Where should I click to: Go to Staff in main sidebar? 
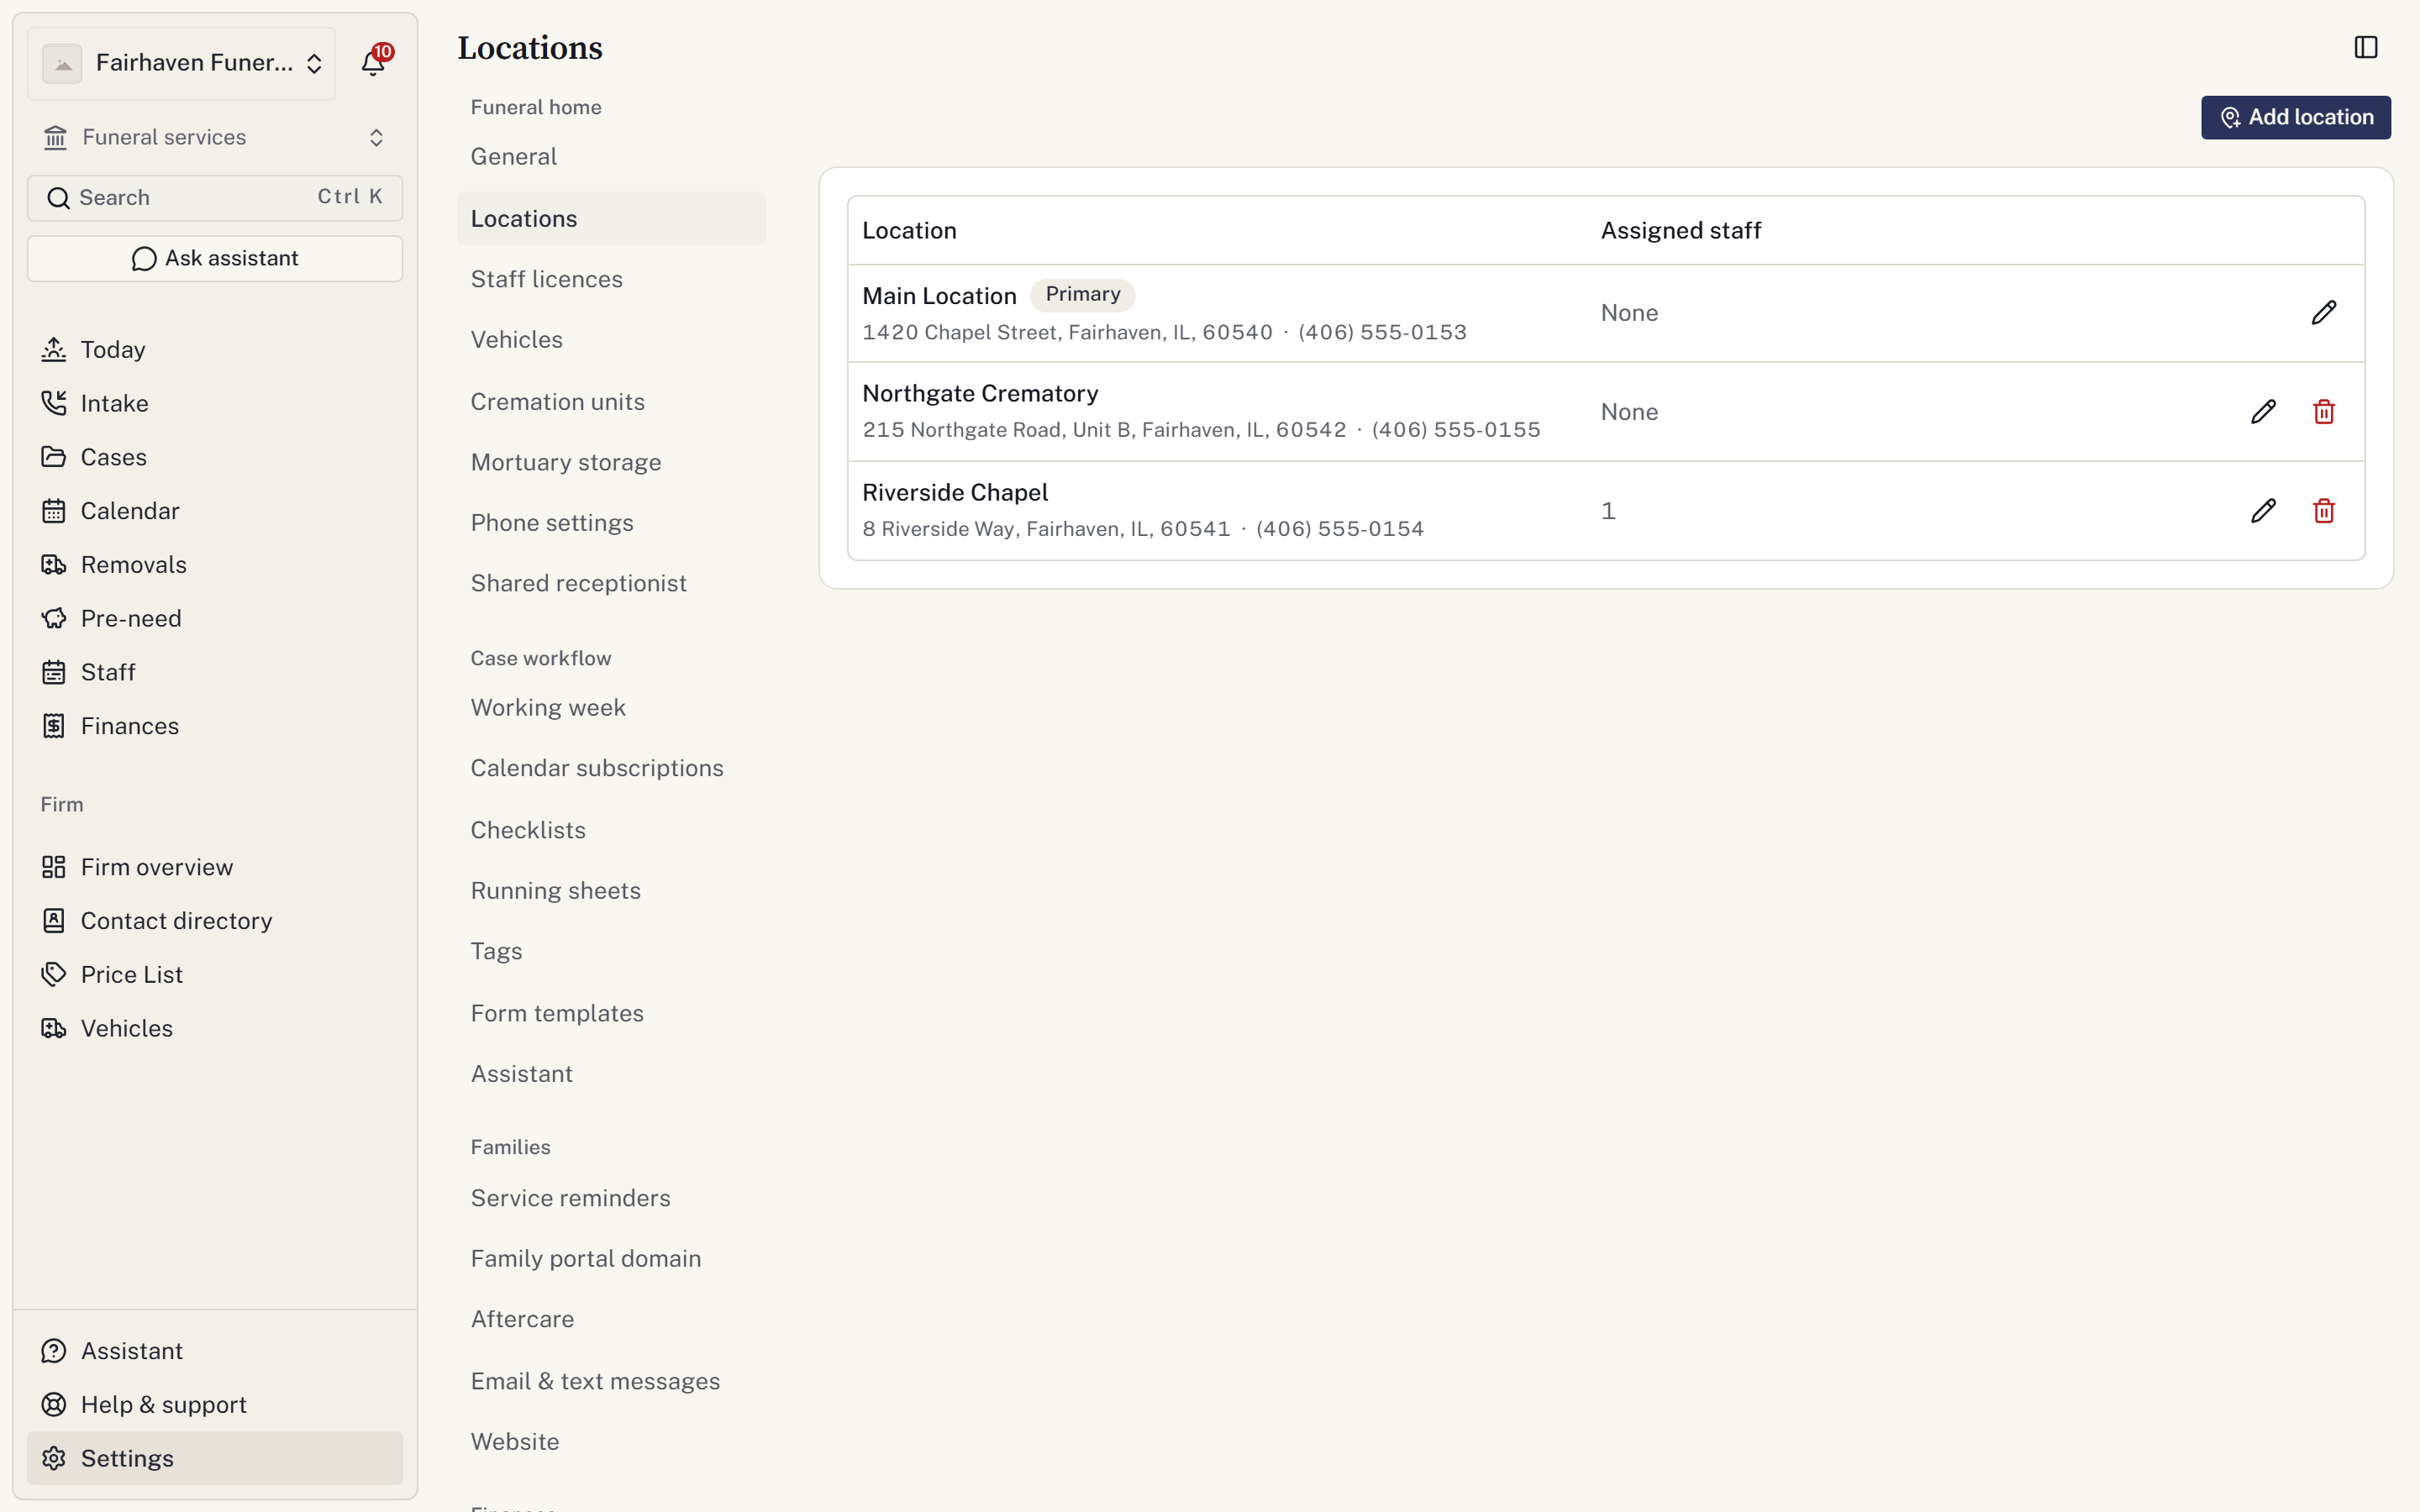coord(215,672)
